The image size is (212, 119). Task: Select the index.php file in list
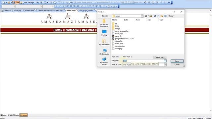click(x=117, y=41)
